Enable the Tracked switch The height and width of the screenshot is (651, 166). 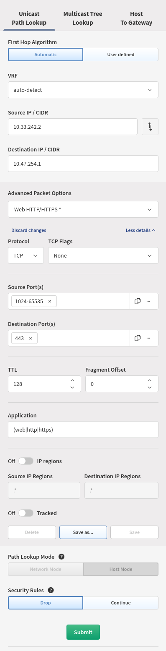tap(26, 513)
